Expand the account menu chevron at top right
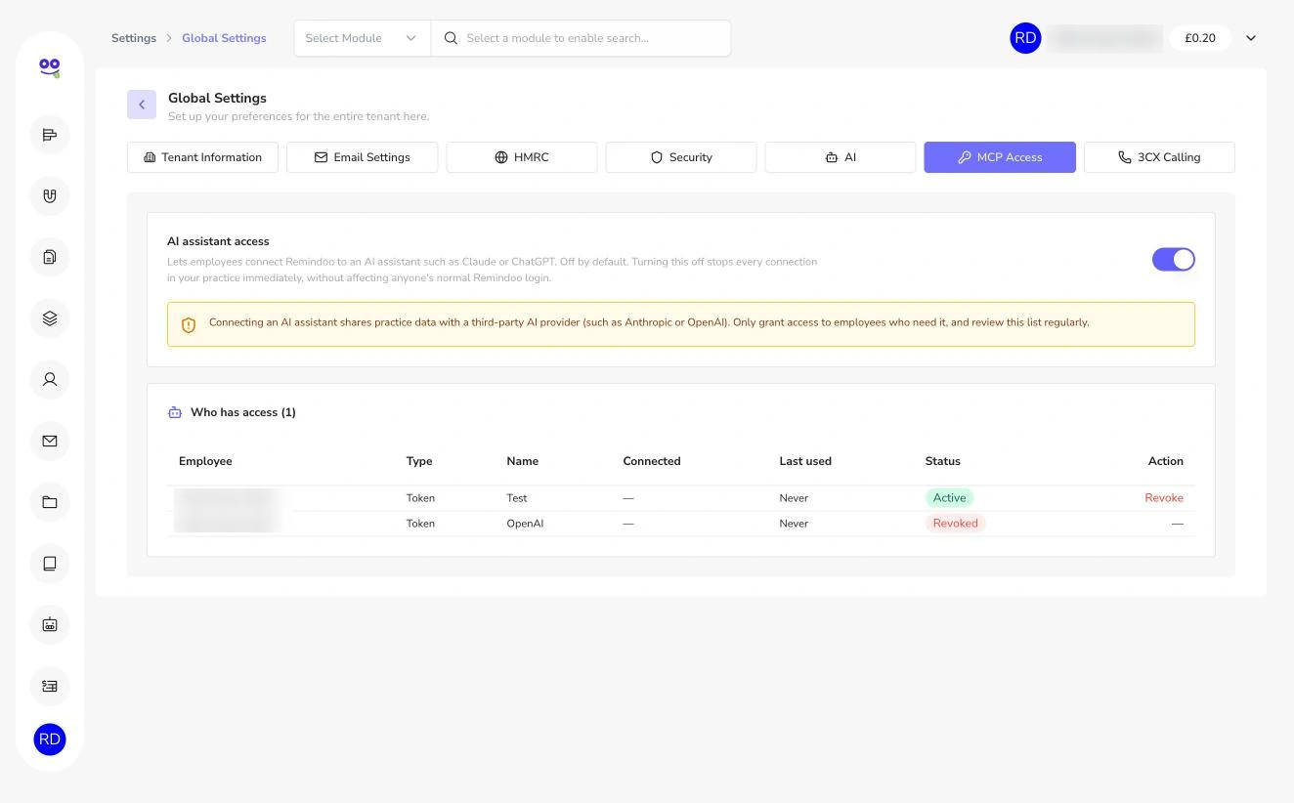Viewport: 1294px width, 803px height. 1251,38
